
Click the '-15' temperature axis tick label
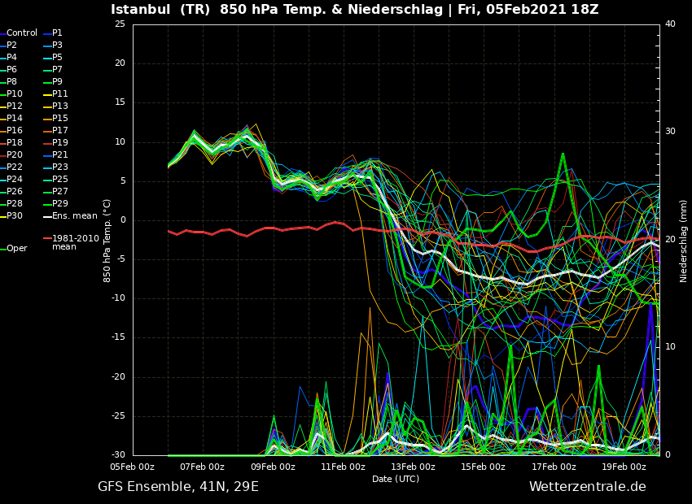pos(118,337)
